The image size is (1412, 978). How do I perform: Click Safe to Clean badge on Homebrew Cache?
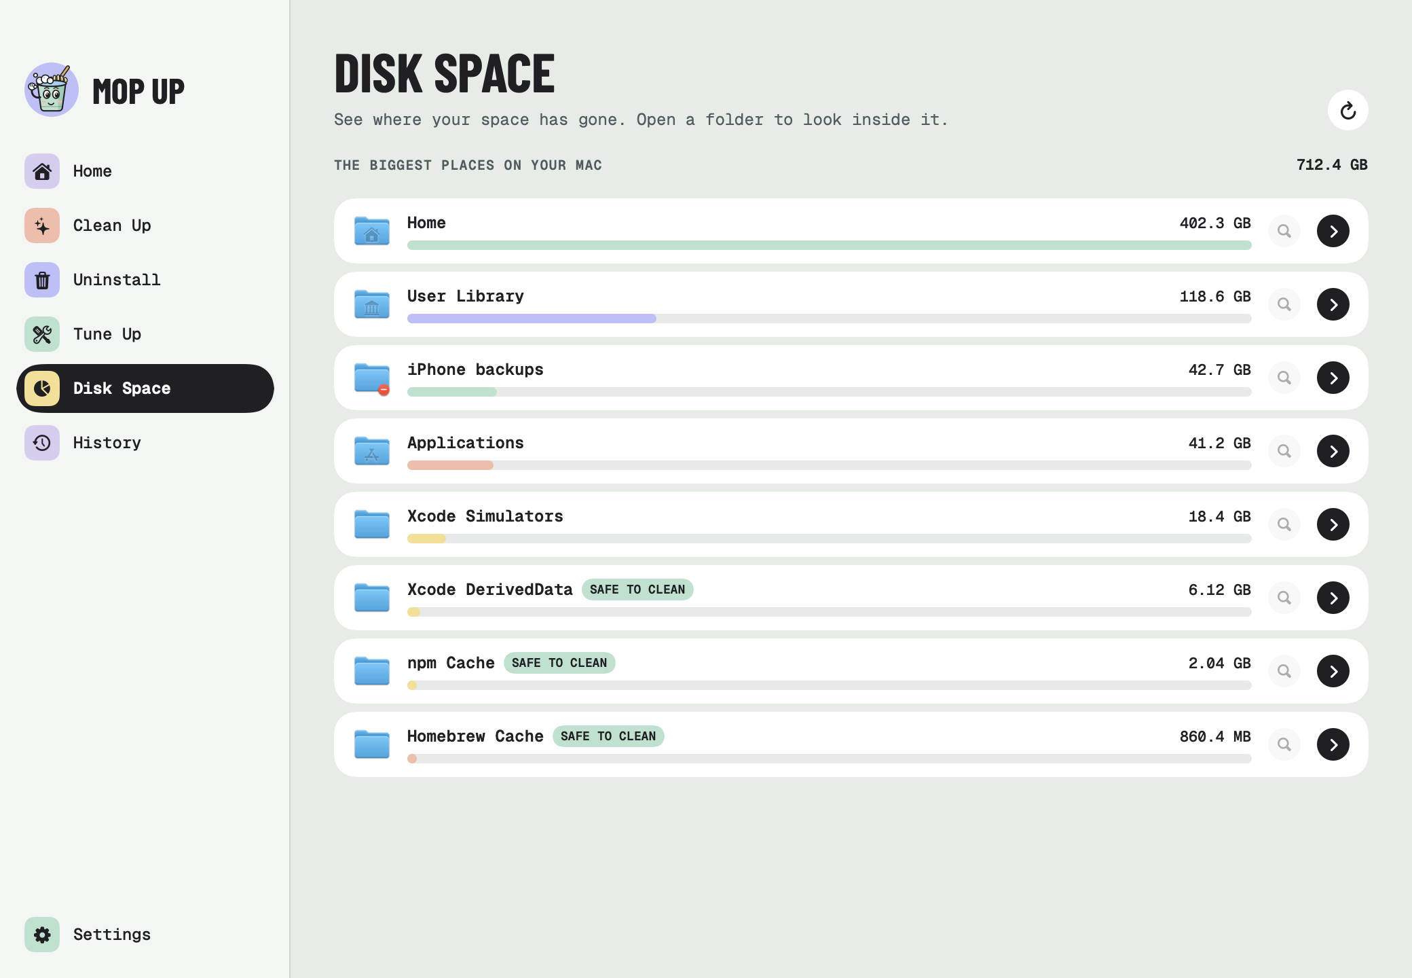[608, 736]
